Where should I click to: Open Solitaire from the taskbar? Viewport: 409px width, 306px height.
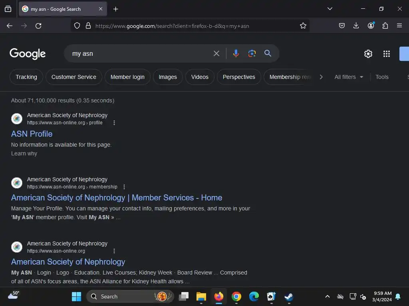coord(271,296)
